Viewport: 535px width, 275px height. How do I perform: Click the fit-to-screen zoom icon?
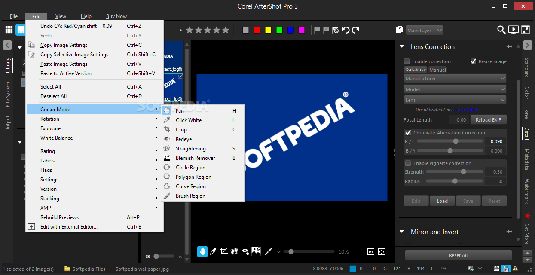pyautogui.click(x=381, y=252)
